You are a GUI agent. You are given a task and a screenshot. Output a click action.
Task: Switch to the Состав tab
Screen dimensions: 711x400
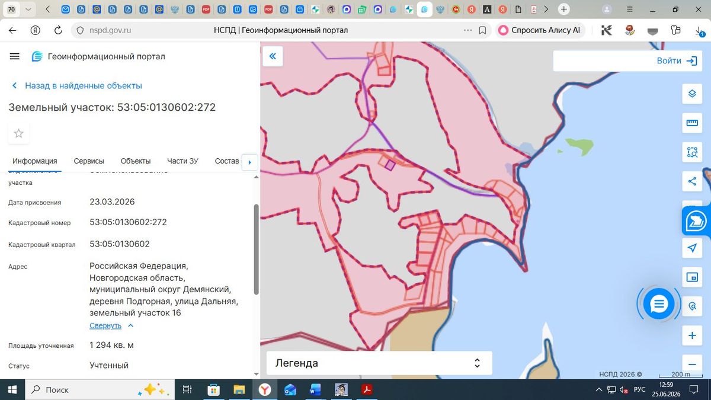pos(227,161)
